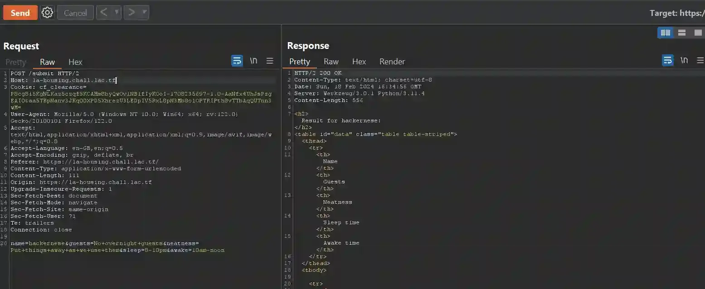Click the request editor hamburger menu icon

point(270,60)
